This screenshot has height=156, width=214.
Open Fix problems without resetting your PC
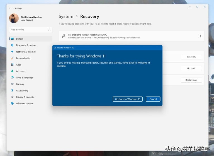click(x=132, y=36)
